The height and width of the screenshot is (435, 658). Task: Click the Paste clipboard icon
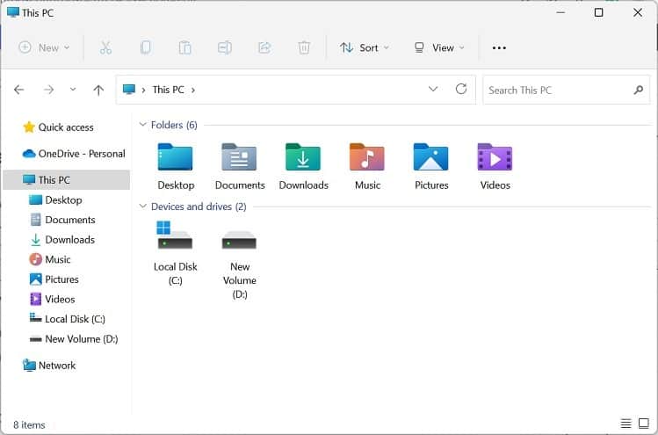(184, 47)
